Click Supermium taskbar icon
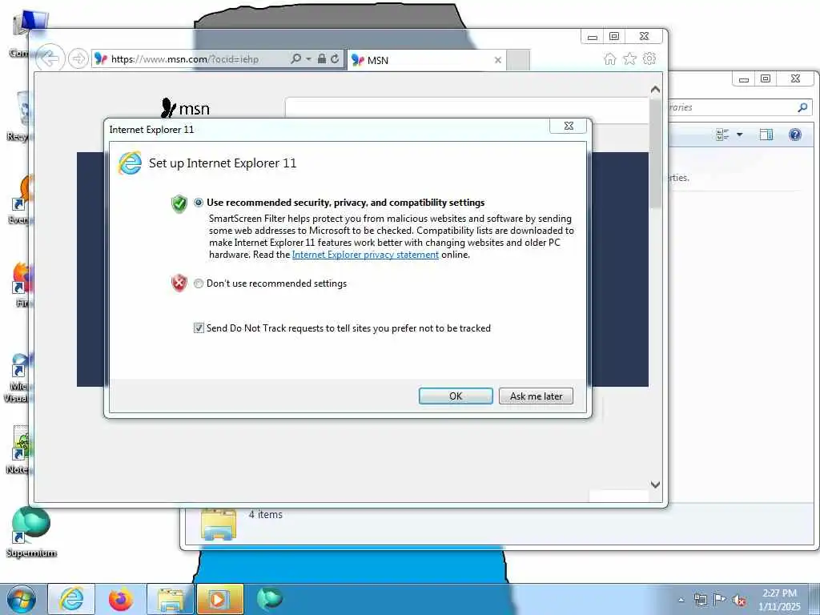820x615 pixels. 269,599
